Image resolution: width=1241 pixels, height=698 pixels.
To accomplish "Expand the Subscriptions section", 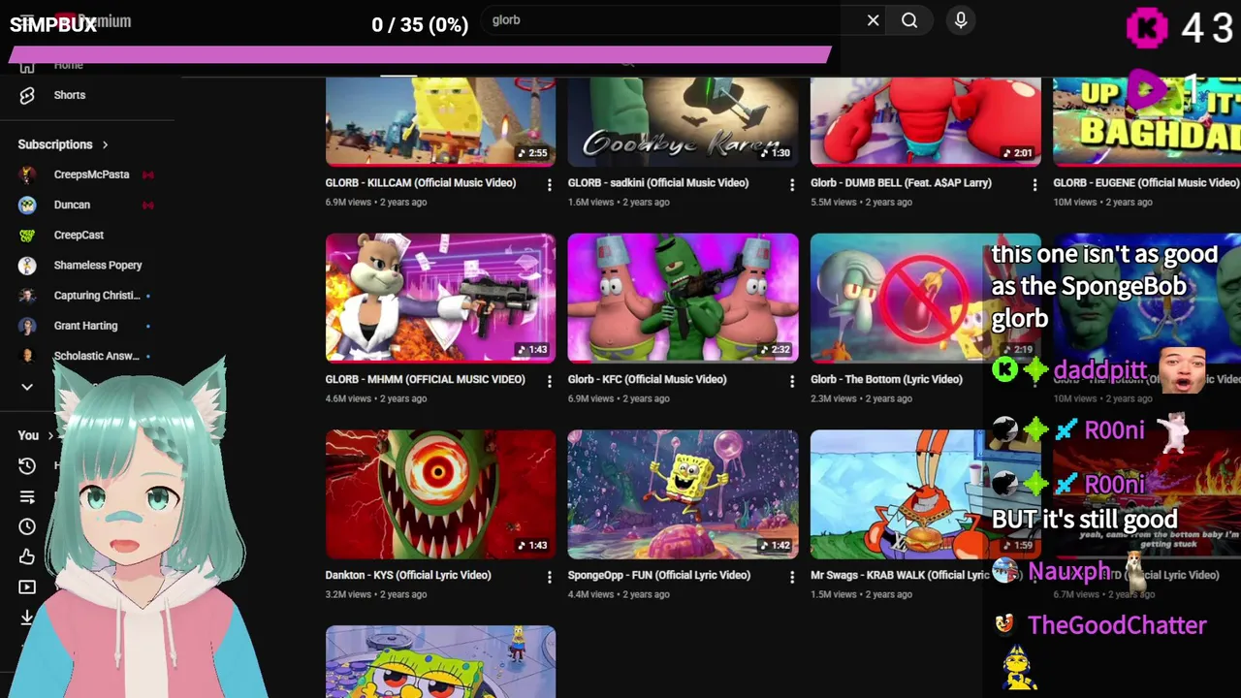I will [x=63, y=144].
